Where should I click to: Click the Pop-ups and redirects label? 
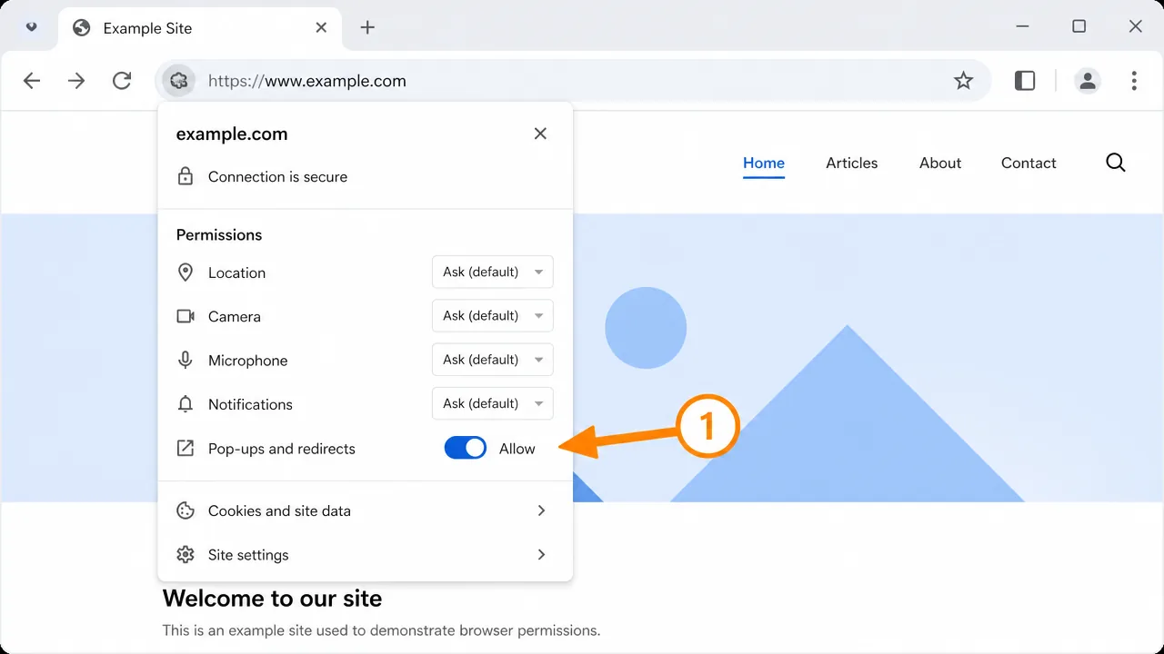282,449
